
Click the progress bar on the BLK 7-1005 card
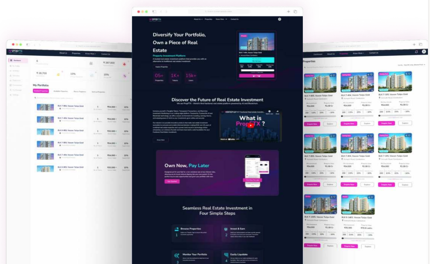320,237
